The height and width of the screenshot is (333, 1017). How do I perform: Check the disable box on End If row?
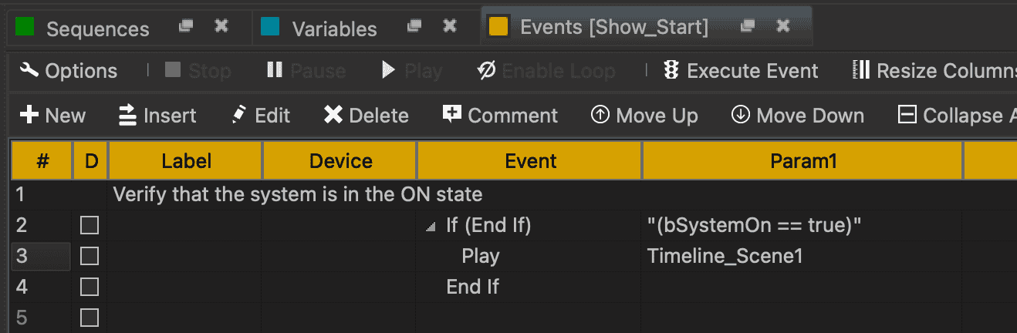pos(90,288)
